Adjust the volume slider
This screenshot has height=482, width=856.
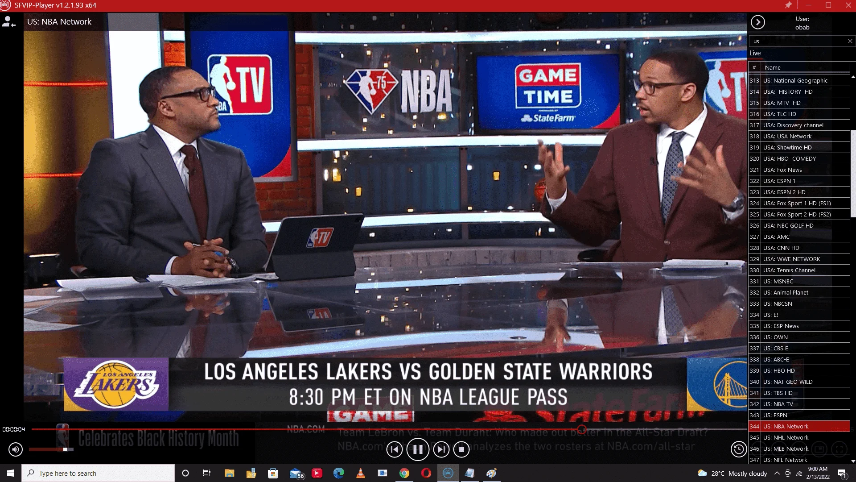[51, 449]
